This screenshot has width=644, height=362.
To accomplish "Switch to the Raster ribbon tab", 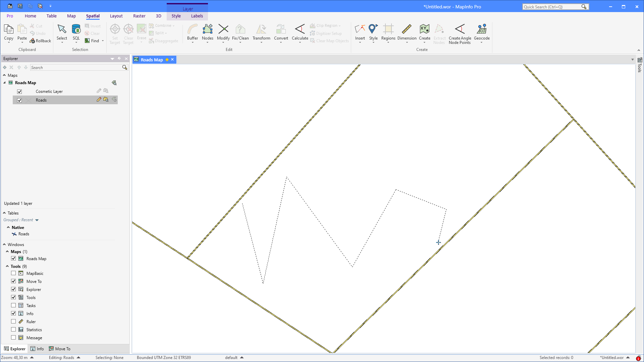I will 139,16.
